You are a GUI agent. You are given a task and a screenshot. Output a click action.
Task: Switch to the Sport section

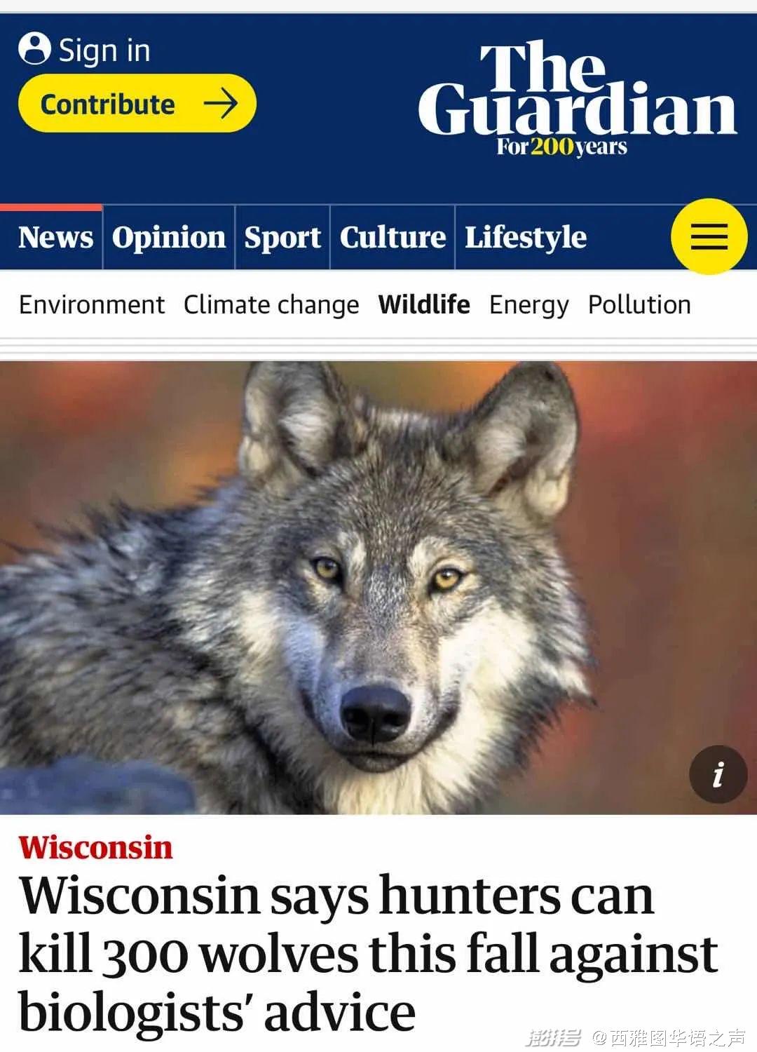[282, 237]
